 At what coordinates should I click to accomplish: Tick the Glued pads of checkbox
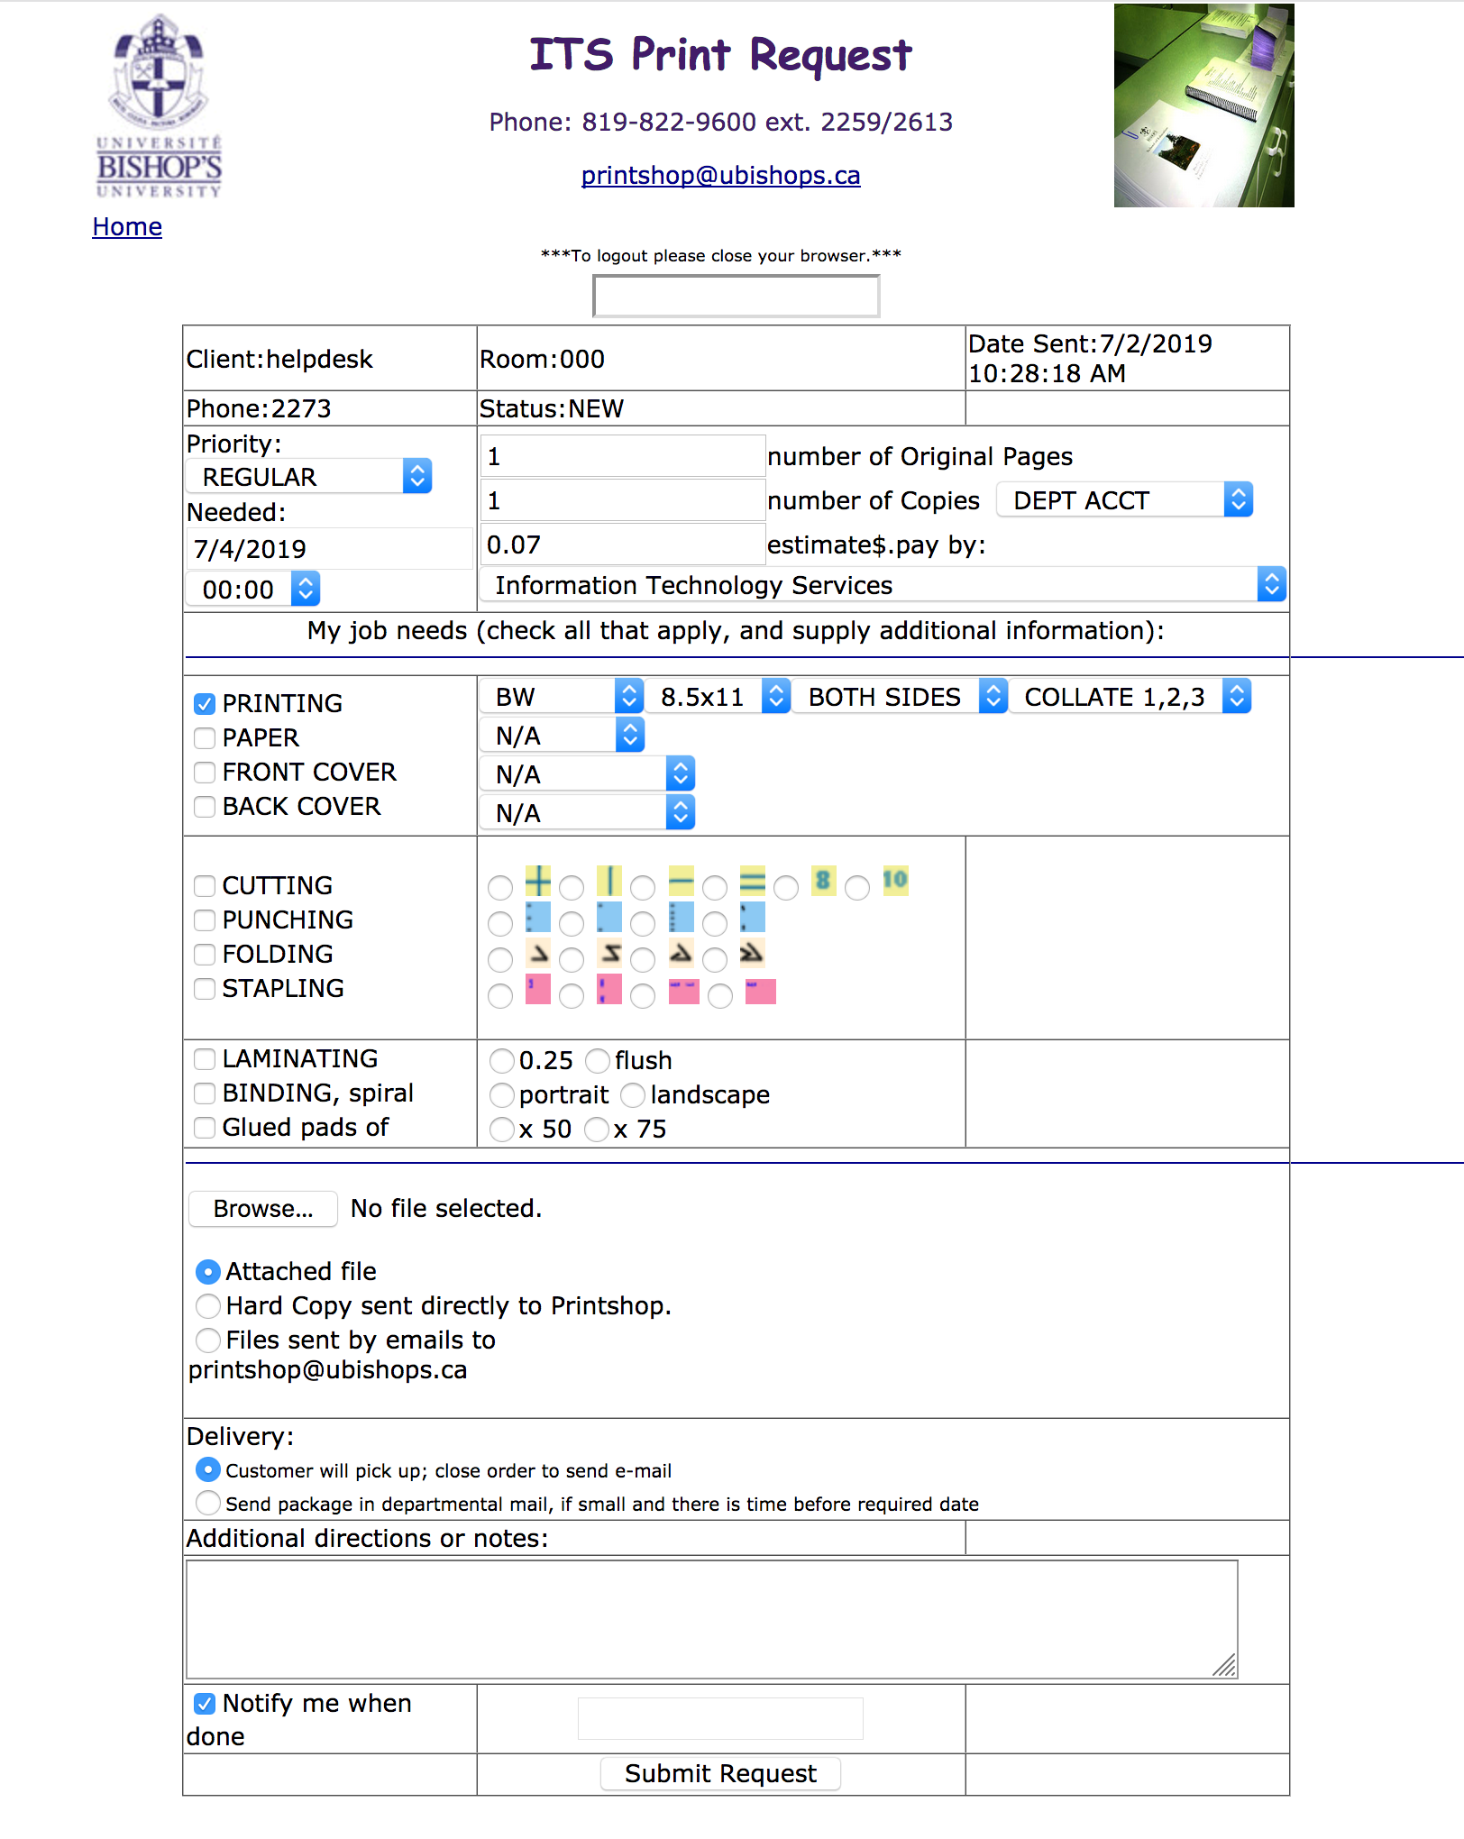coord(205,1128)
